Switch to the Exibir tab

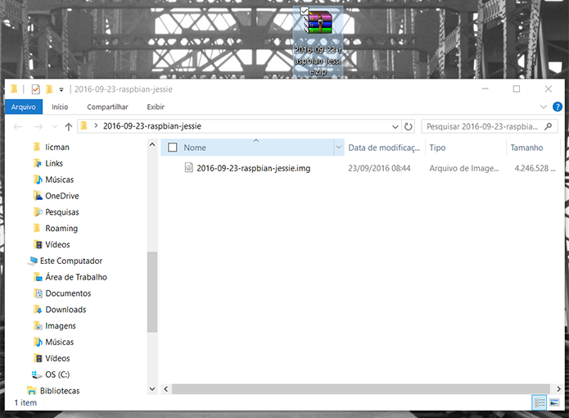click(x=156, y=107)
